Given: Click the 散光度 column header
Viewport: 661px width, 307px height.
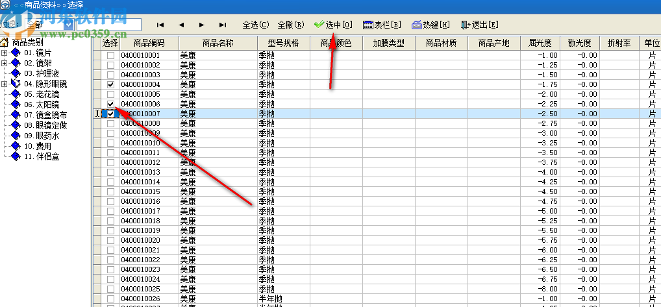Looking at the screenshot, I should 580,43.
